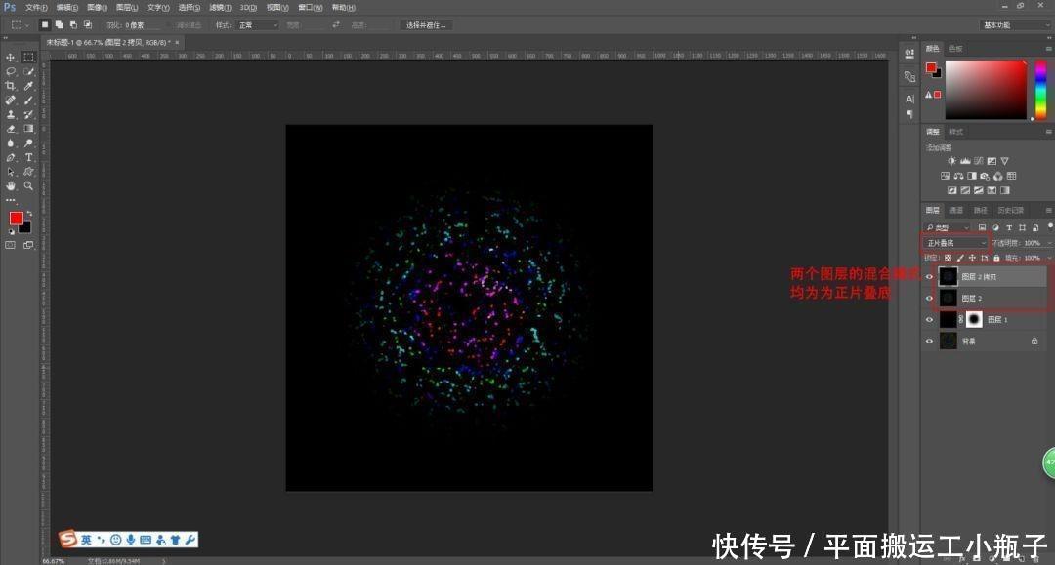The width and height of the screenshot is (1055, 565).
Task: Select the Horizontal Type tool
Action: [x=28, y=157]
